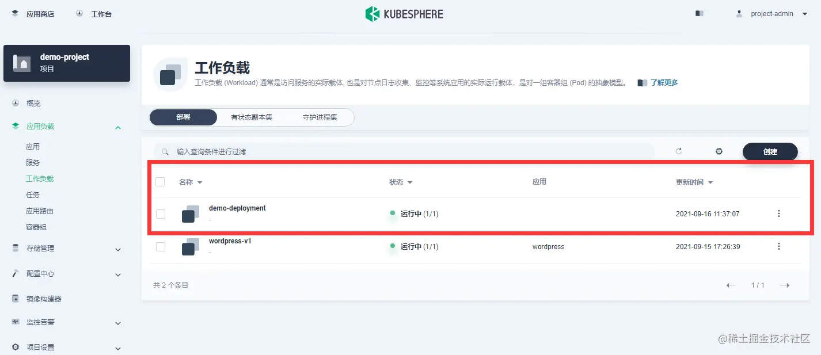
Task: Click the book icon before 了解更多
Action: point(643,83)
